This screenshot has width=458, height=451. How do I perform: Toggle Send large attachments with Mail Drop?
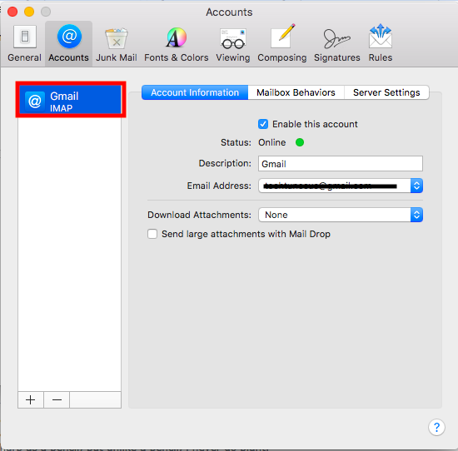(x=152, y=234)
